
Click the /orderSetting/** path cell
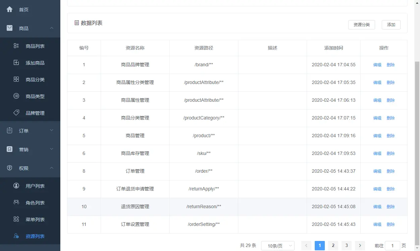tap(204, 225)
